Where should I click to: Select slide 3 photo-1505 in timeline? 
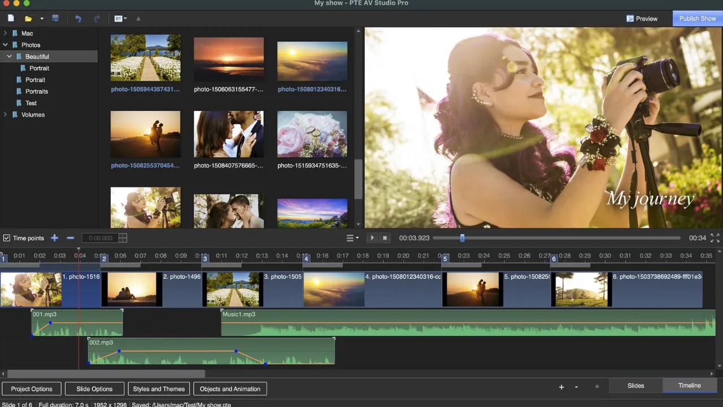(x=252, y=289)
